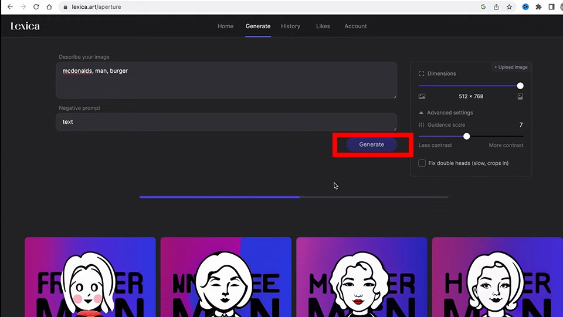This screenshot has height=317, width=563.
Task: Click the browser forward arrow
Action: tap(23, 7)
